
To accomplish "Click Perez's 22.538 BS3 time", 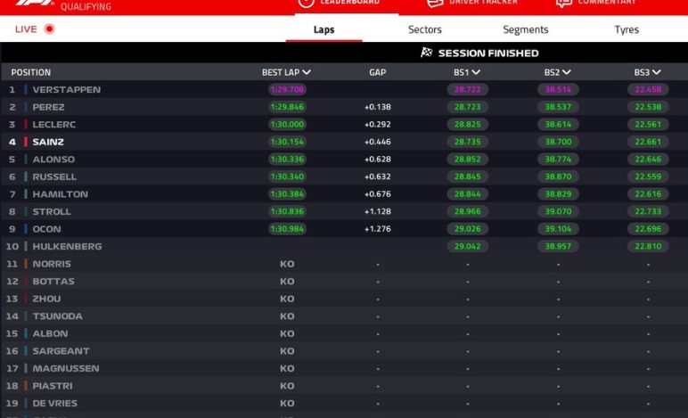I will pos(648,107).
